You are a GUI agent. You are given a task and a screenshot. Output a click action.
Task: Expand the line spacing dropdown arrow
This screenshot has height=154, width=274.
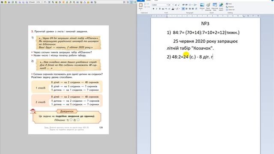[197, 5]
